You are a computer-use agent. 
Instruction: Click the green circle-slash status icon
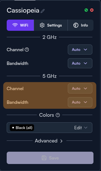coord(86,10)
